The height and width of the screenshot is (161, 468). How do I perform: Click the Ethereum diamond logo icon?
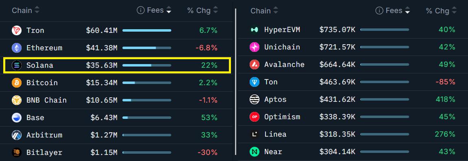[17, 47]
